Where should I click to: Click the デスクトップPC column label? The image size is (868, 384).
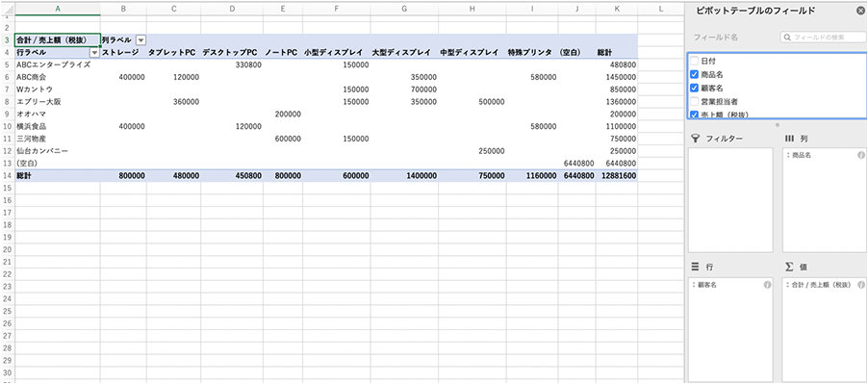tap(230, 53)
